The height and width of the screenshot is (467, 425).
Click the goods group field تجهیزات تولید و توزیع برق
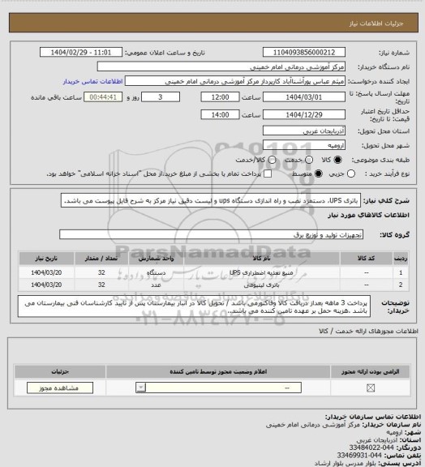pyautogui.click(x=212, y=234)
